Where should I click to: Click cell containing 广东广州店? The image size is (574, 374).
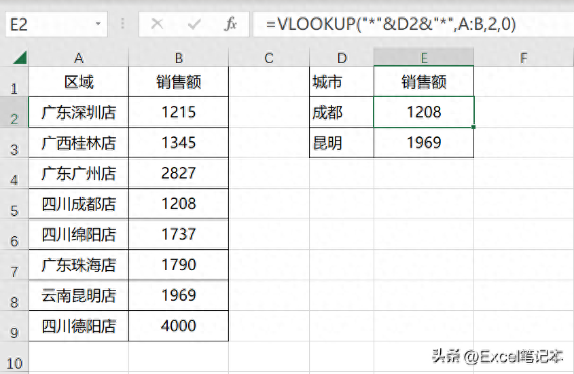coord(79,174)
